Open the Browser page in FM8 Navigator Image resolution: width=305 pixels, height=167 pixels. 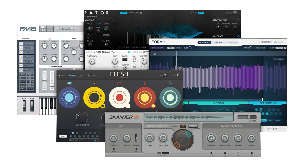[x=27, y=44]
